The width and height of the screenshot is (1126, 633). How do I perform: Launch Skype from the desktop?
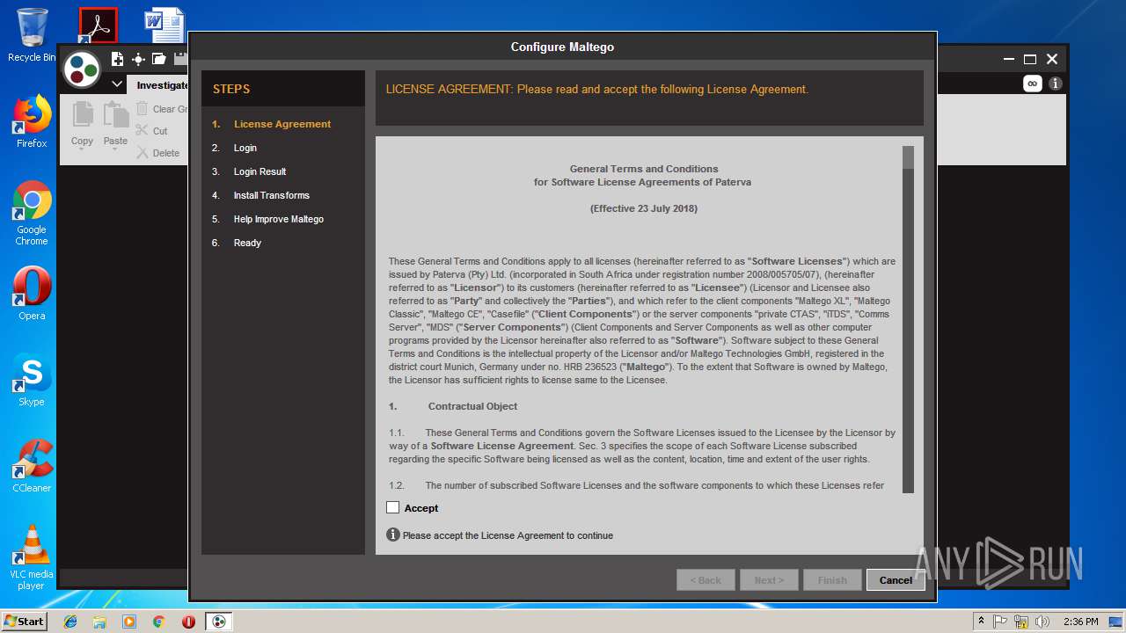point(32,380)
